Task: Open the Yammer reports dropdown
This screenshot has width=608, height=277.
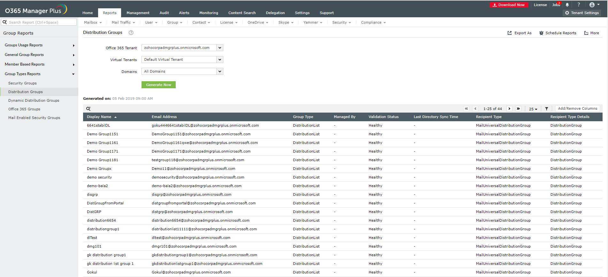Action: (313, 22)
